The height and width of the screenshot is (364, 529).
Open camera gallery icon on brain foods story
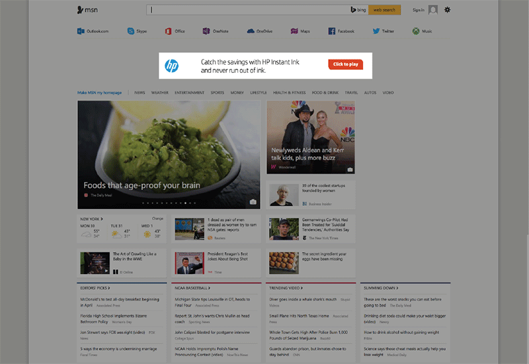(253, 202)
